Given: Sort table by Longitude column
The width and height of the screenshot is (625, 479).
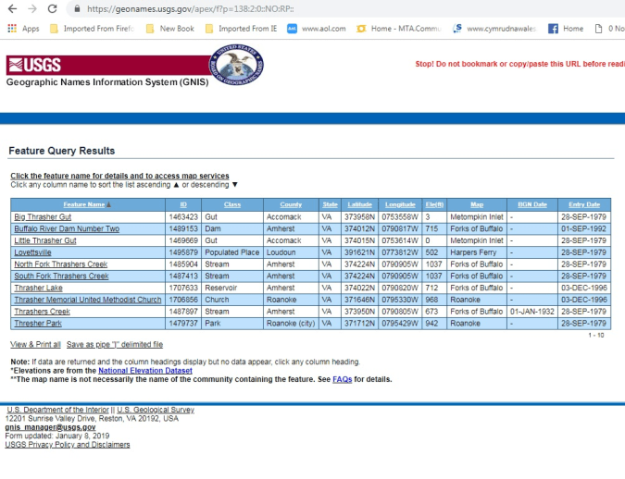Looking at the screenshot, I should (400, 204).
